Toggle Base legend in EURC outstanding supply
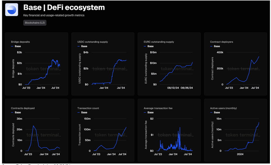 coord(149,46)
